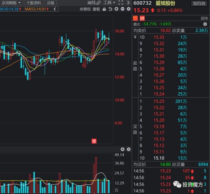Select buy level 4 price 15.20
This screenshot has width=210, height=194.
point(159,120)
